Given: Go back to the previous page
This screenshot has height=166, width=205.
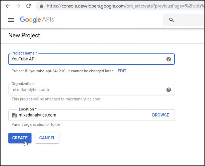Looking at the screenshot, I should [x=8, y=6].
